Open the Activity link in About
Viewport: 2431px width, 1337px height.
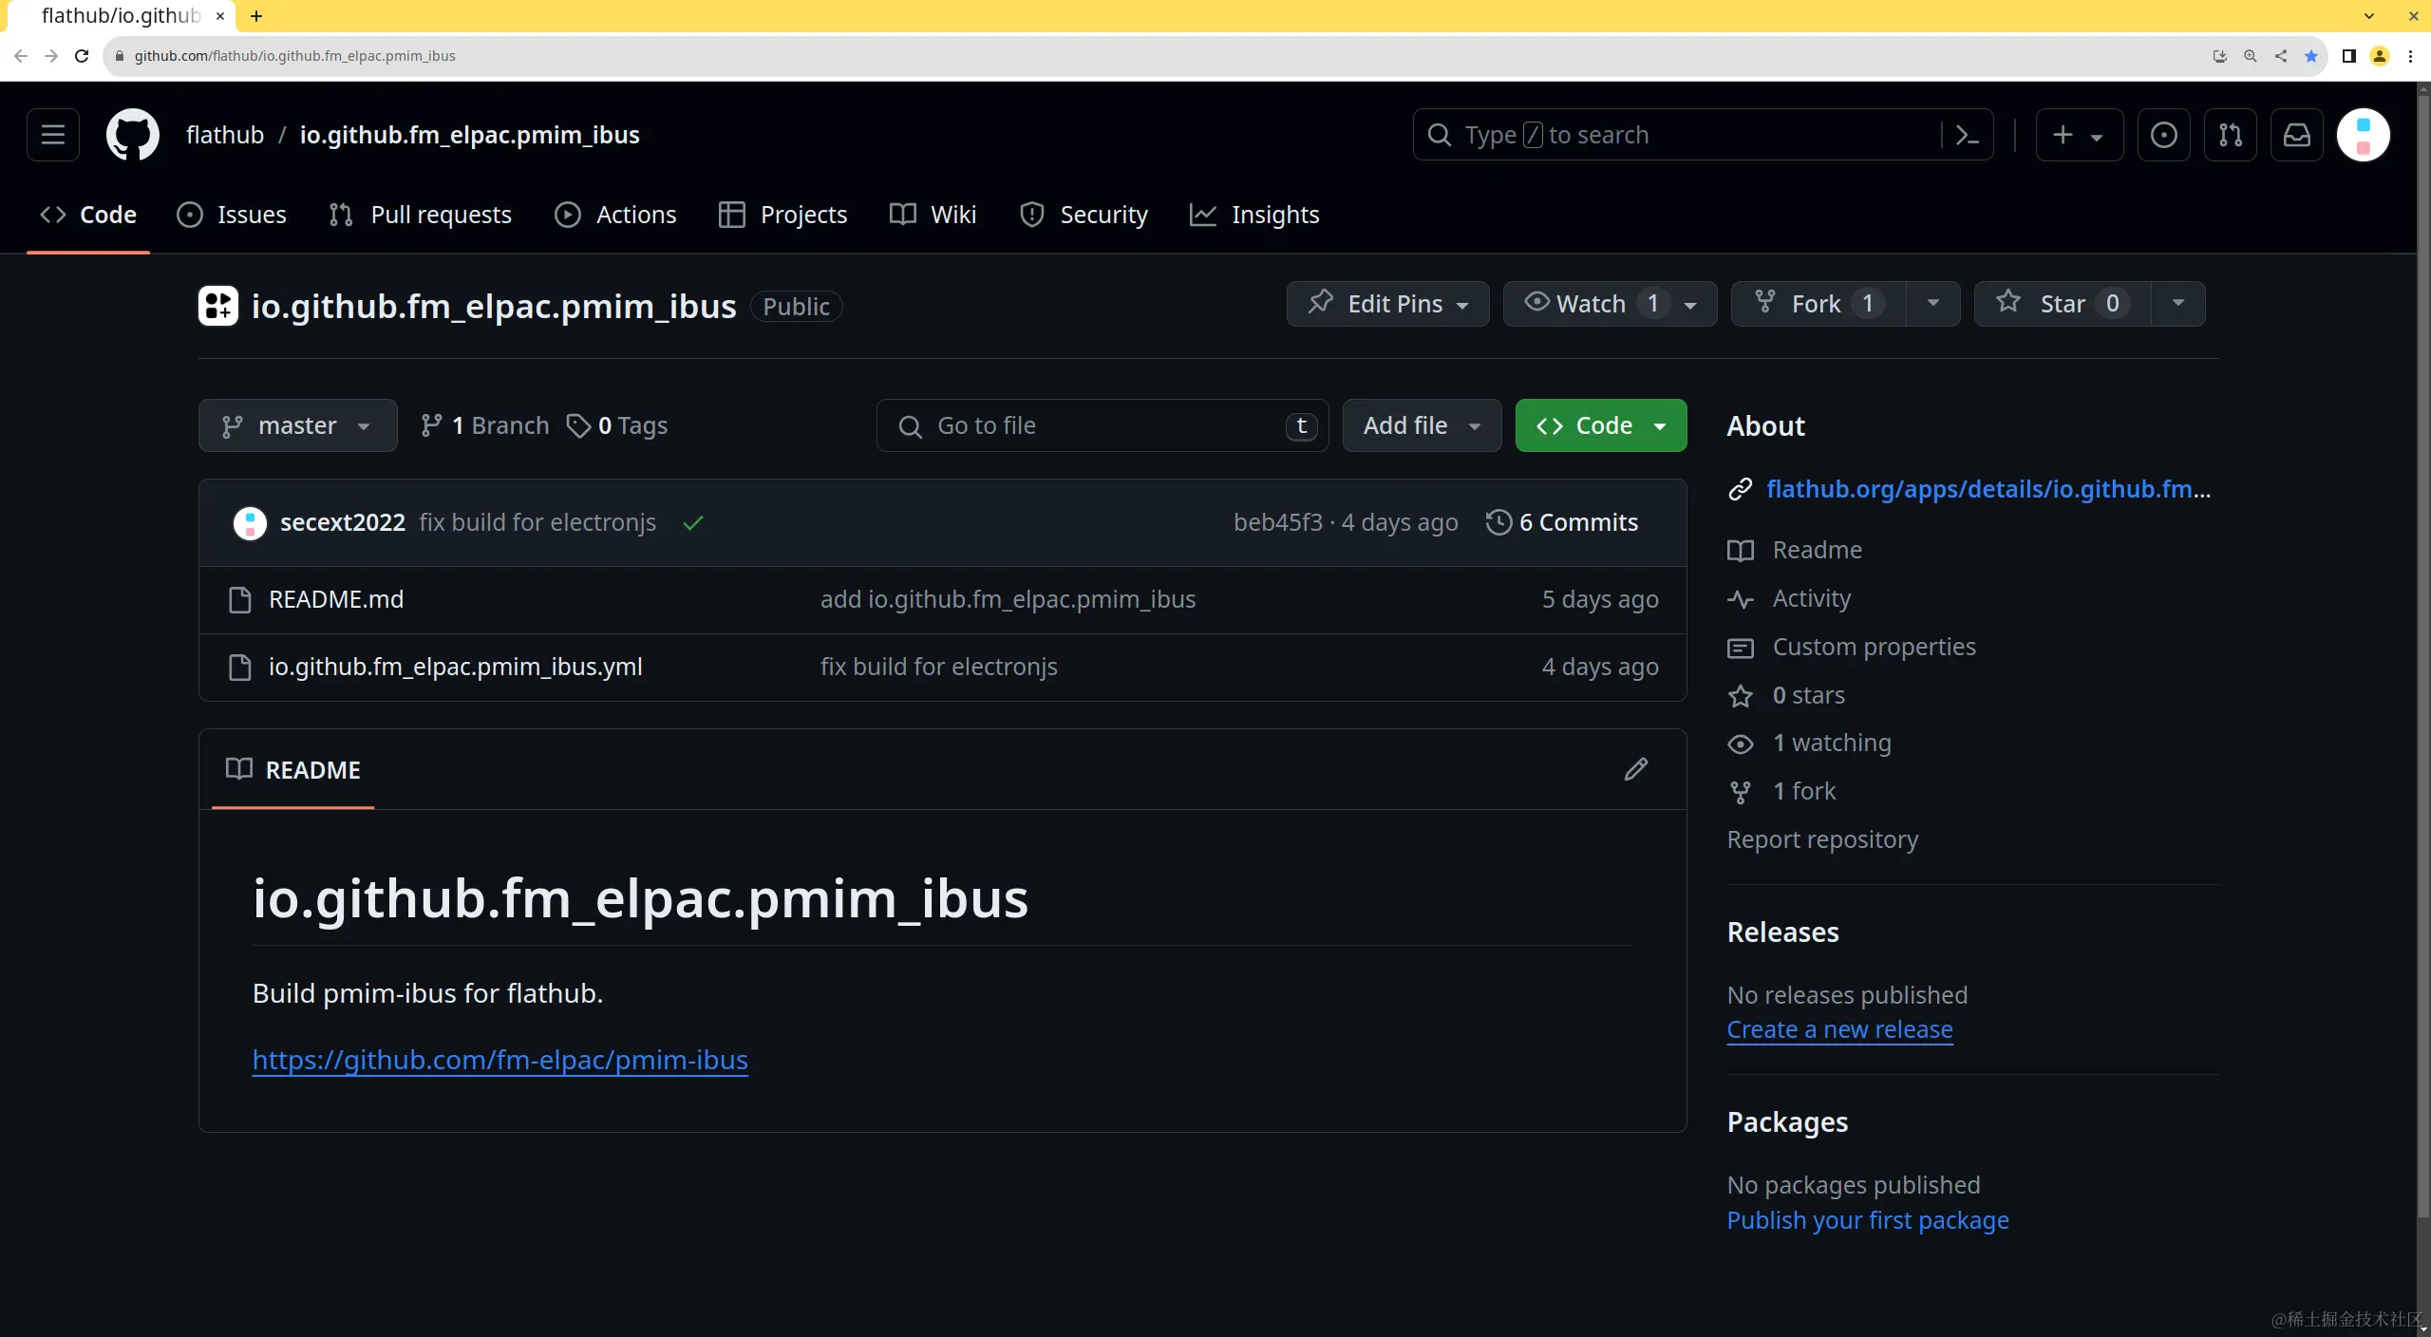point(1811,598)
